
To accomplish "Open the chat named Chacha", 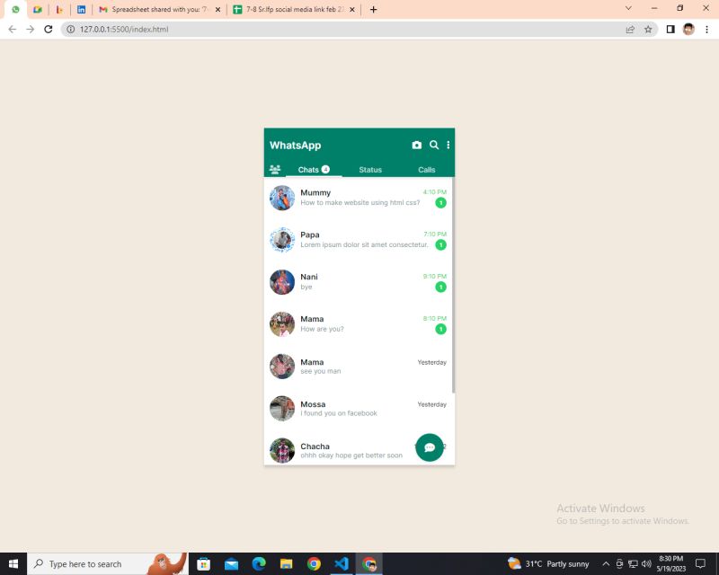I will pos(358,450).
